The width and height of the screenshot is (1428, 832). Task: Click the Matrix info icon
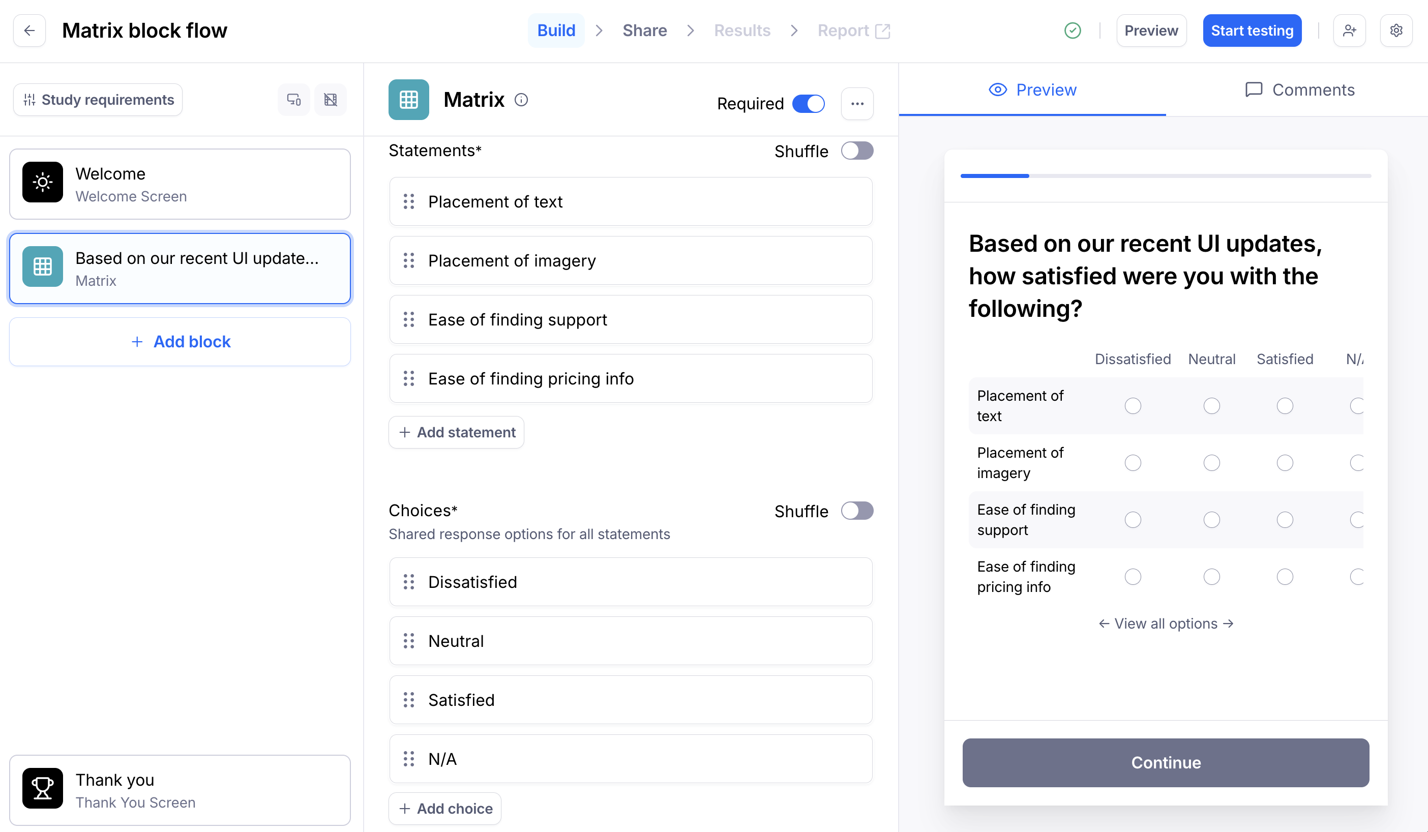[x=521, y=100]
